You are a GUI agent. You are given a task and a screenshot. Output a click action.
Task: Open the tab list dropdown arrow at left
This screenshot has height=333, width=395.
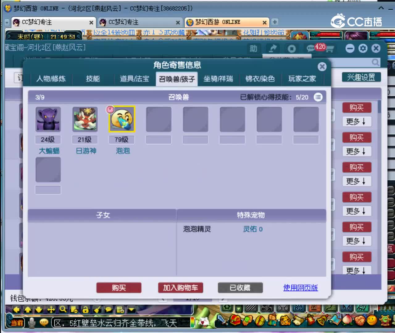click(x=7, y=23)
